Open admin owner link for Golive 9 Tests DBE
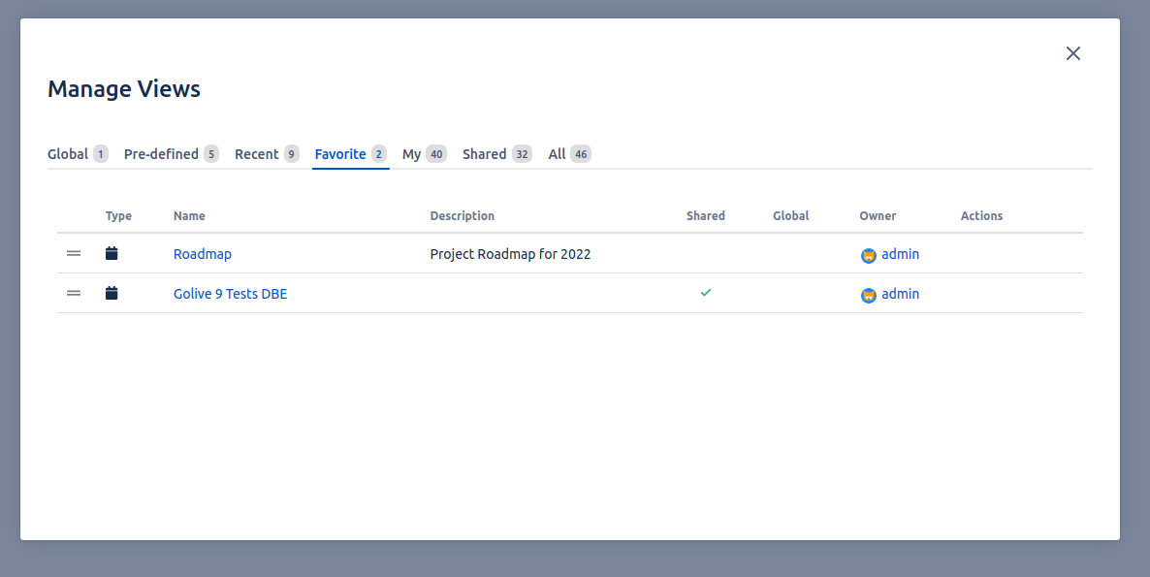Viewport: 1150px width, 577px height. [x=900, y=294]
